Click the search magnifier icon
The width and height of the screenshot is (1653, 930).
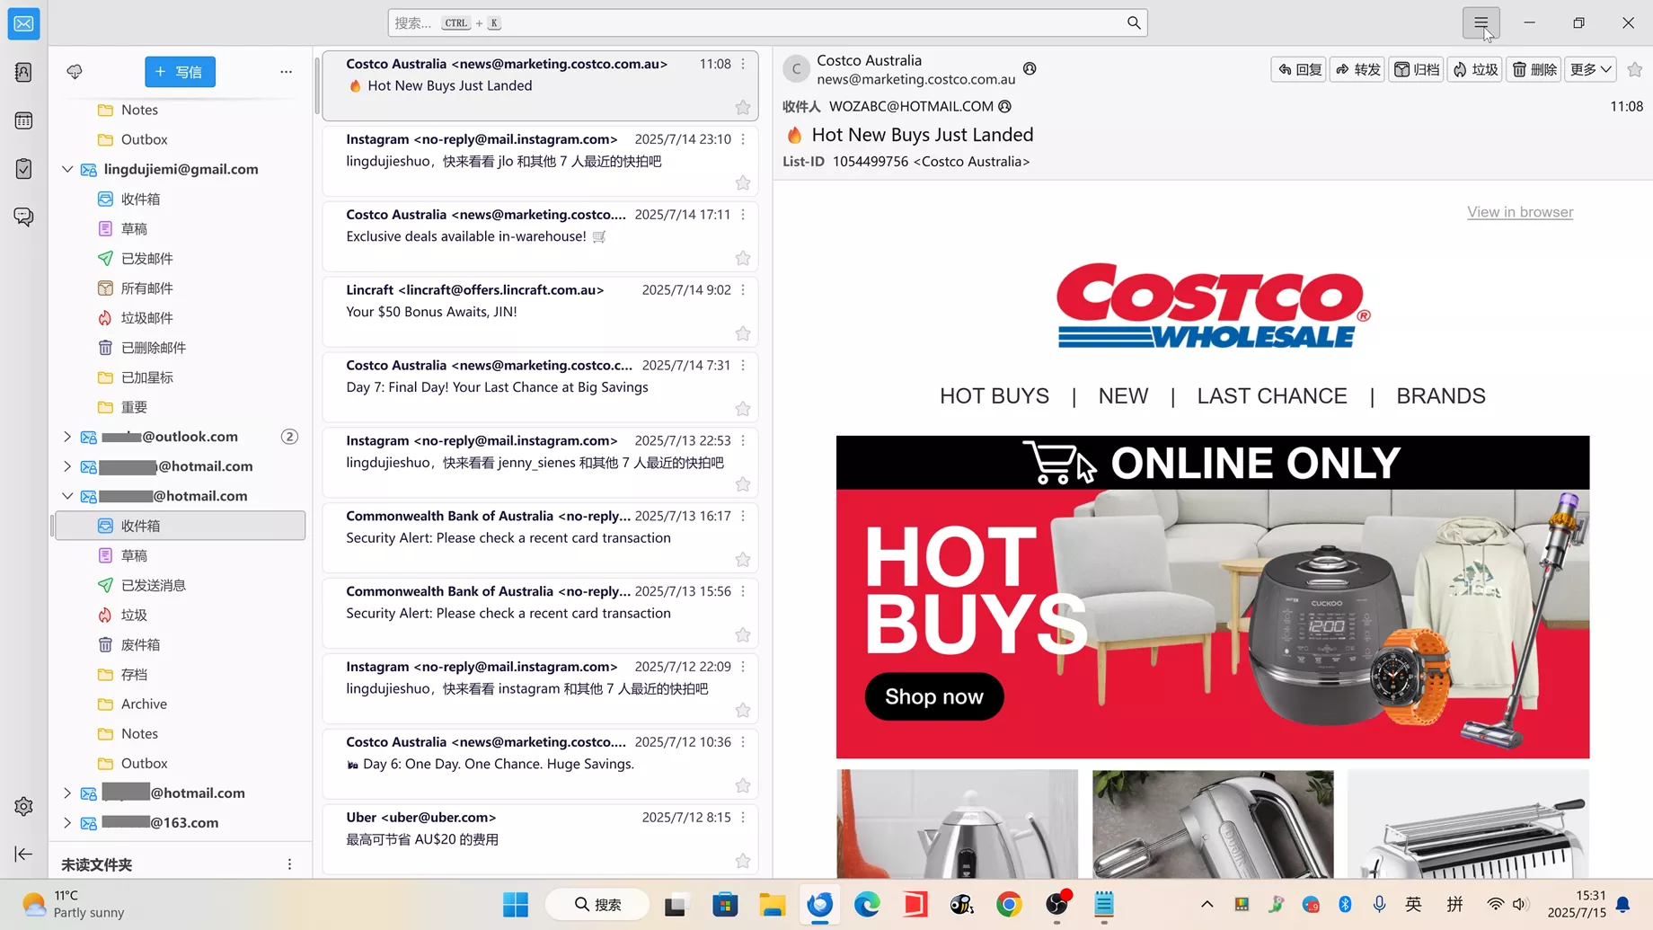point(1134,22)
